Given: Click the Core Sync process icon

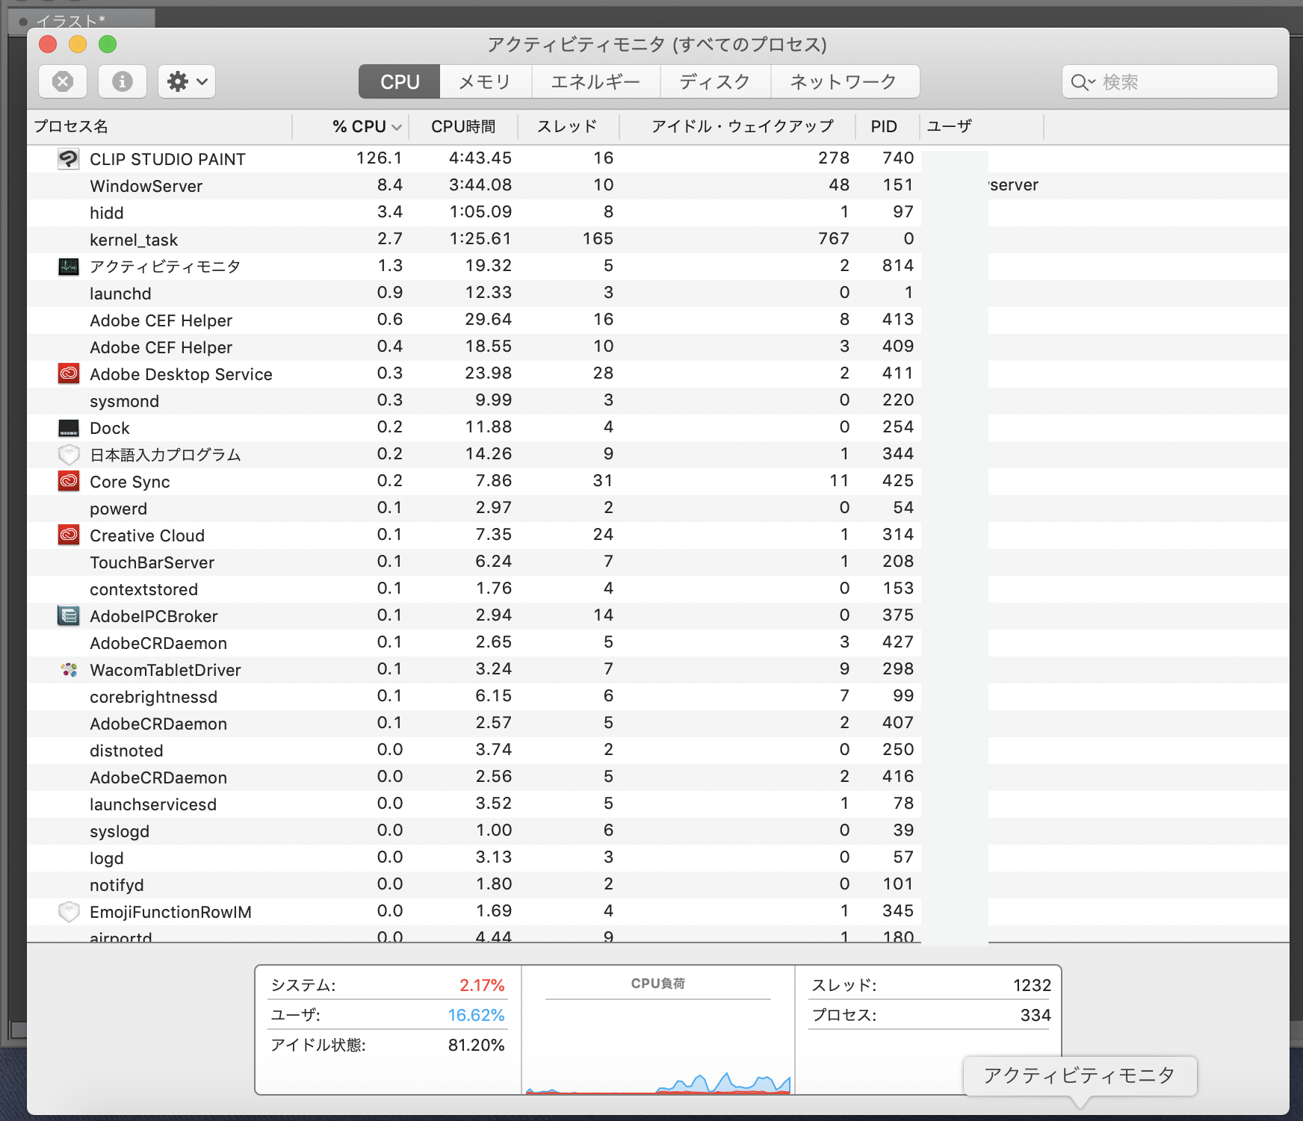Looking at the screenshot, I should point(69,481).
